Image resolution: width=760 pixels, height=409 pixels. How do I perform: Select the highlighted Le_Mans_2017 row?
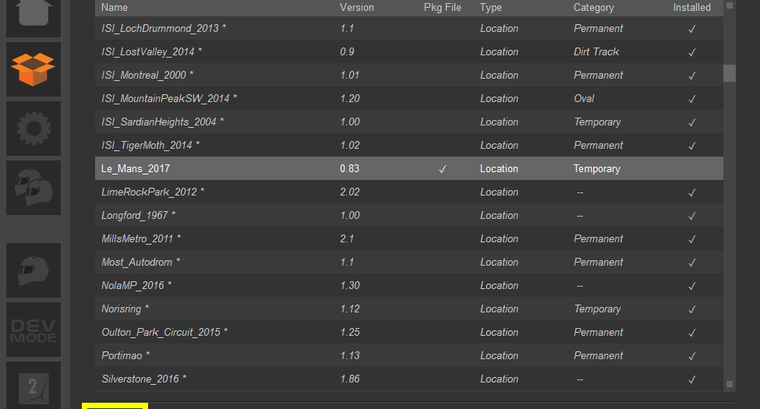point(409,168)
